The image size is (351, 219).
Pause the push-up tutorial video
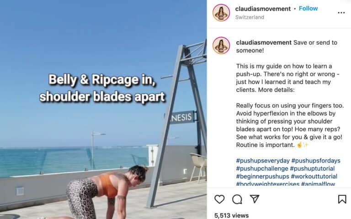103,109
